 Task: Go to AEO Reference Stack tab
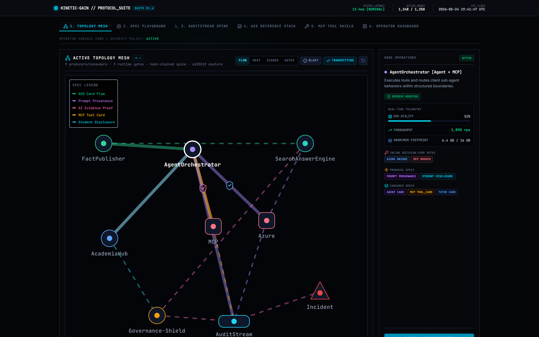[266, 26]
